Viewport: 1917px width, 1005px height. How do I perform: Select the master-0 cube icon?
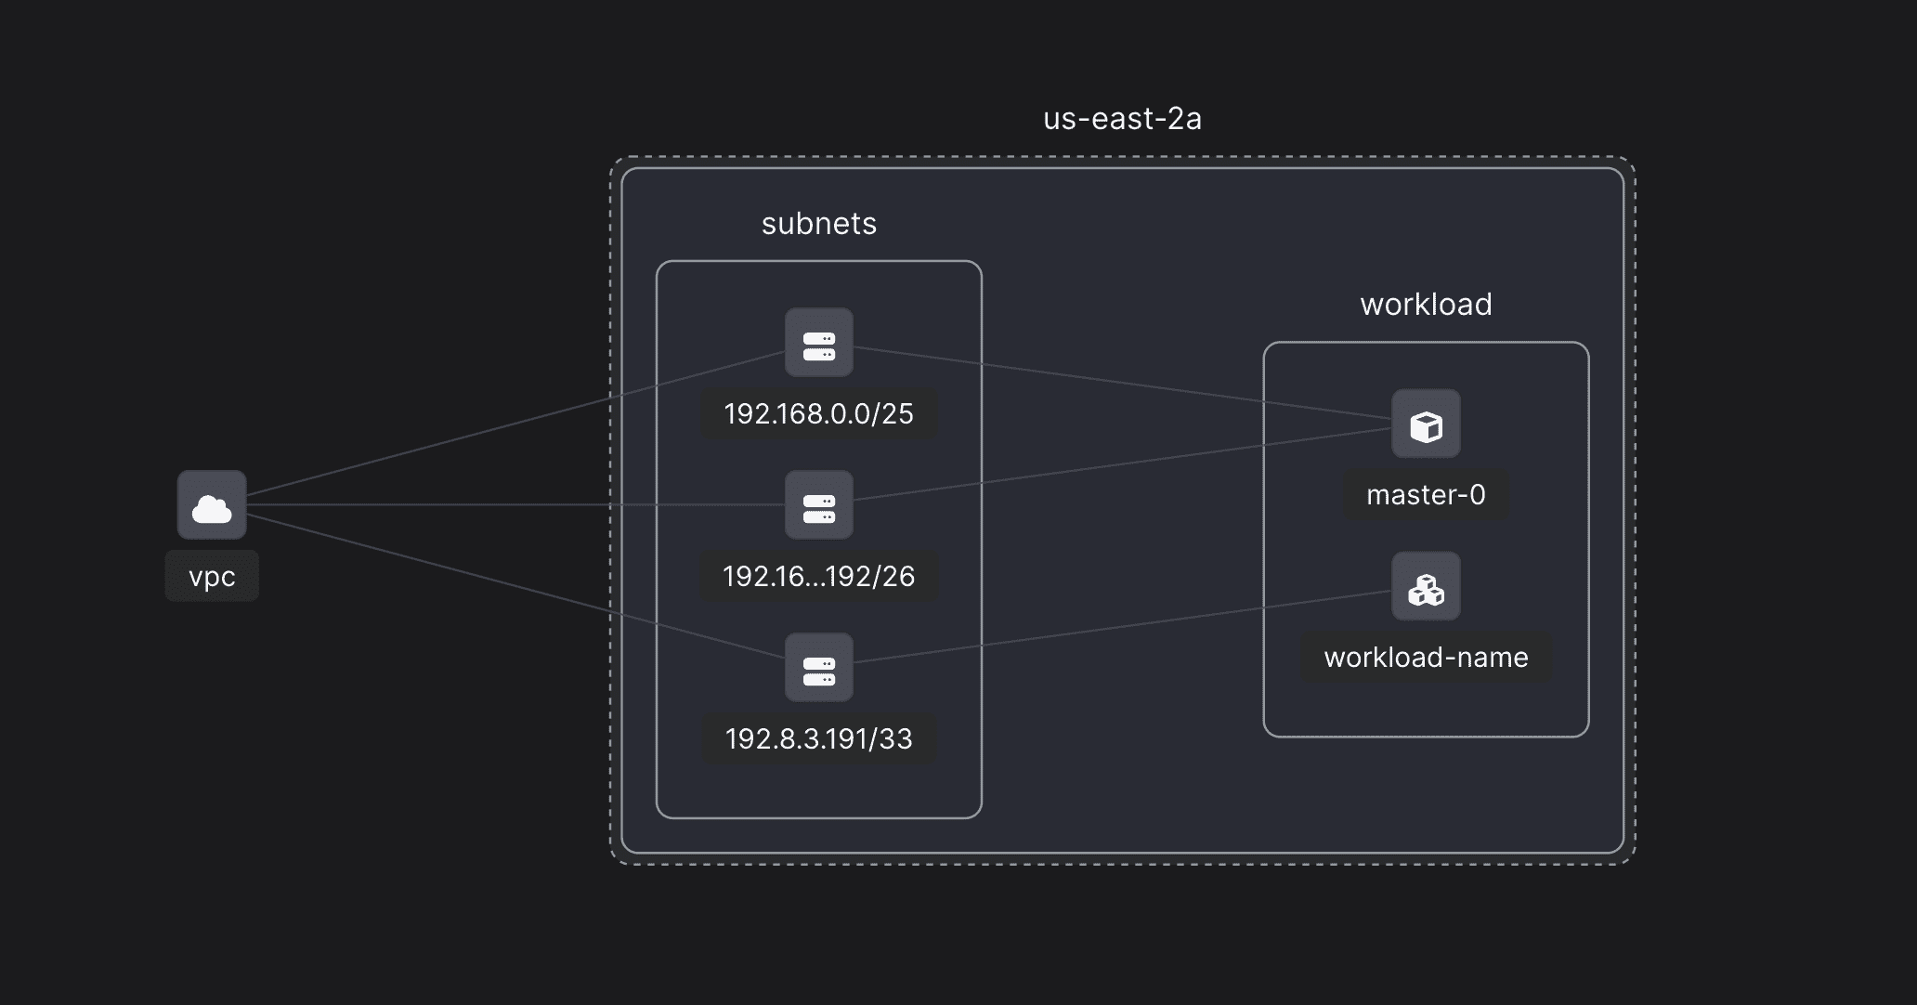[x=1425, y=424]
